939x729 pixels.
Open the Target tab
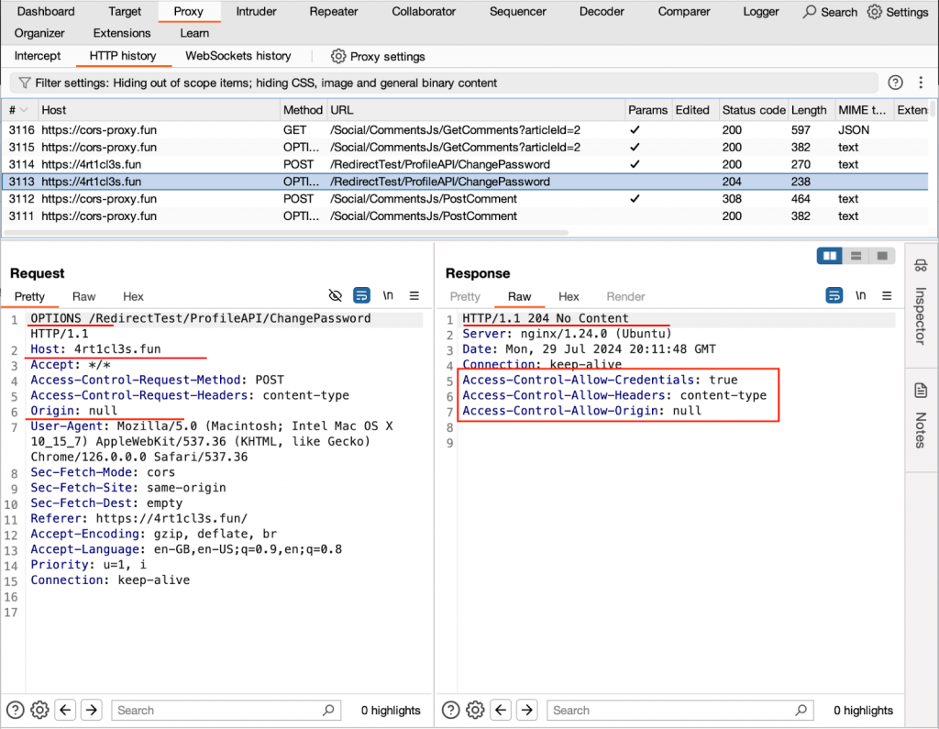click(x=125, y=11)
